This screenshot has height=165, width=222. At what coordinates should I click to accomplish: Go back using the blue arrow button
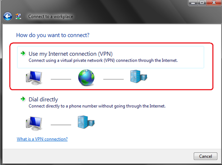click(8, 16)
